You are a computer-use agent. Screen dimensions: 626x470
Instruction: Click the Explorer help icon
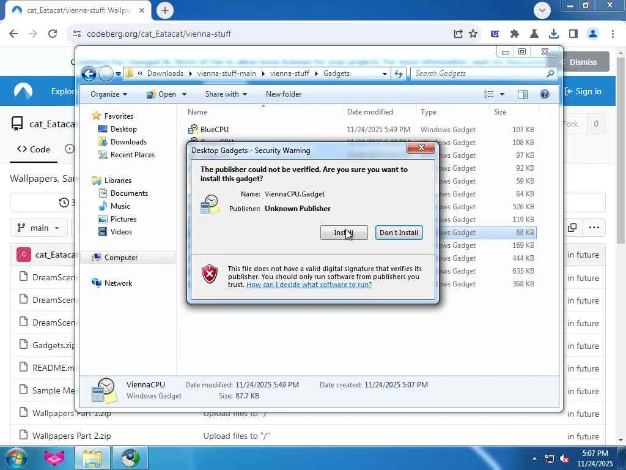pos(544,94)
